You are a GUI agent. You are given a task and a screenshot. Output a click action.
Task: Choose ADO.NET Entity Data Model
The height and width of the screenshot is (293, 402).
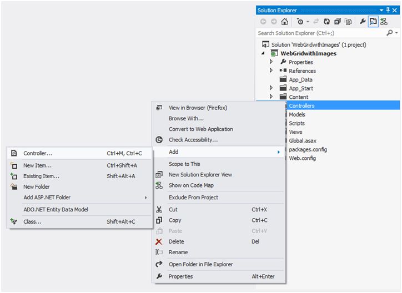pos(80,210)
